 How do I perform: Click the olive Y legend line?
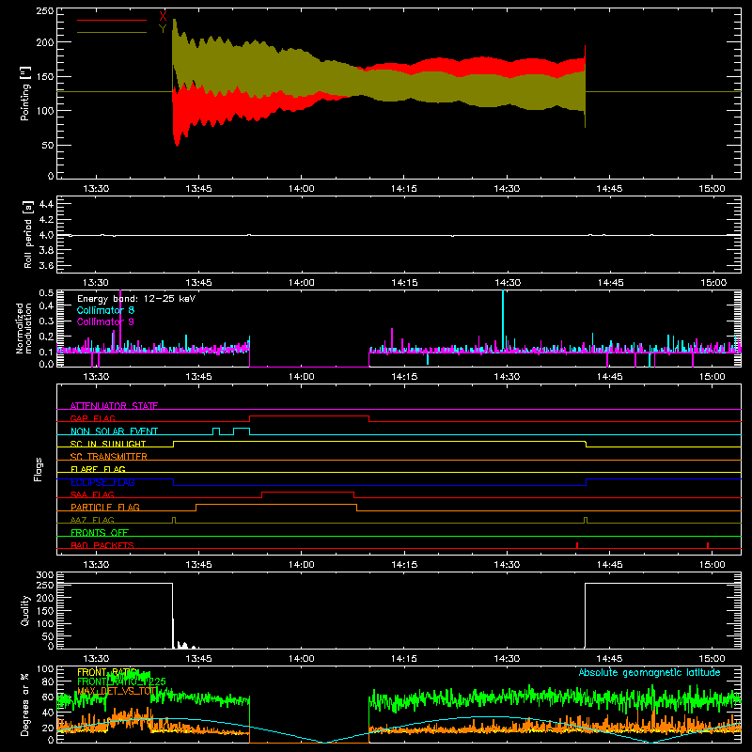(112, 32)
